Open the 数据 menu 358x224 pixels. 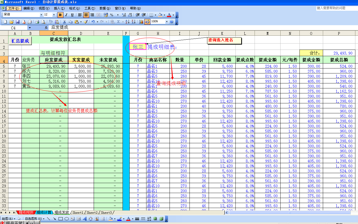(105, 8)
